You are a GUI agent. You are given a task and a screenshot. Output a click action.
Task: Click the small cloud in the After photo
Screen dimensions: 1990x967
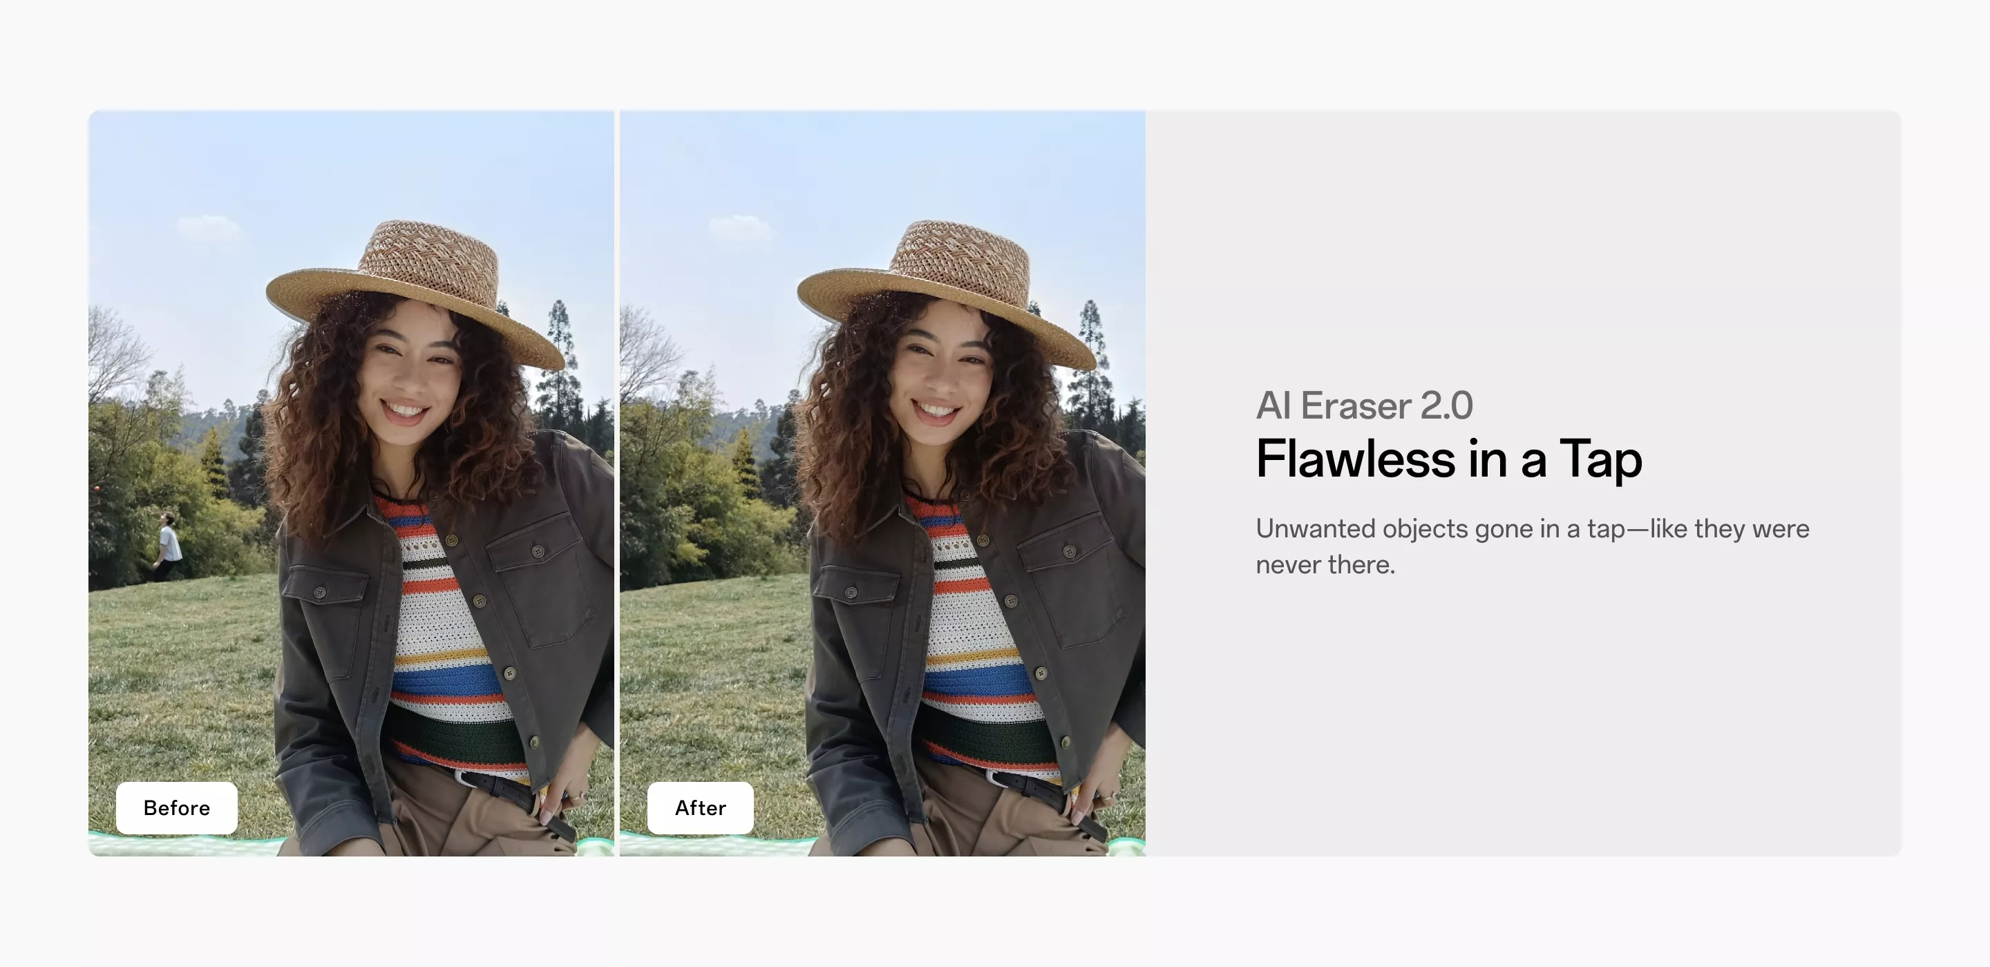click(x=739, y=227)
